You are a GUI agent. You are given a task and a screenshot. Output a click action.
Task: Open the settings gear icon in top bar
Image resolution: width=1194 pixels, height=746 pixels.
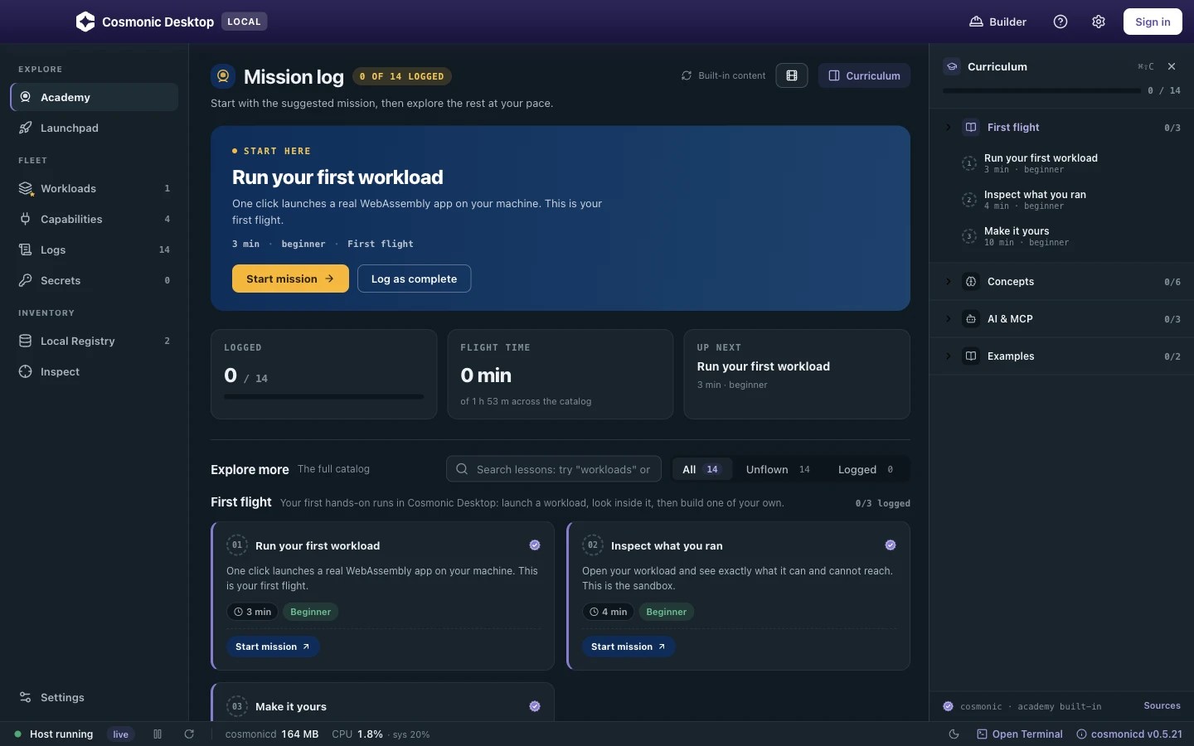tap(1099, 22)
